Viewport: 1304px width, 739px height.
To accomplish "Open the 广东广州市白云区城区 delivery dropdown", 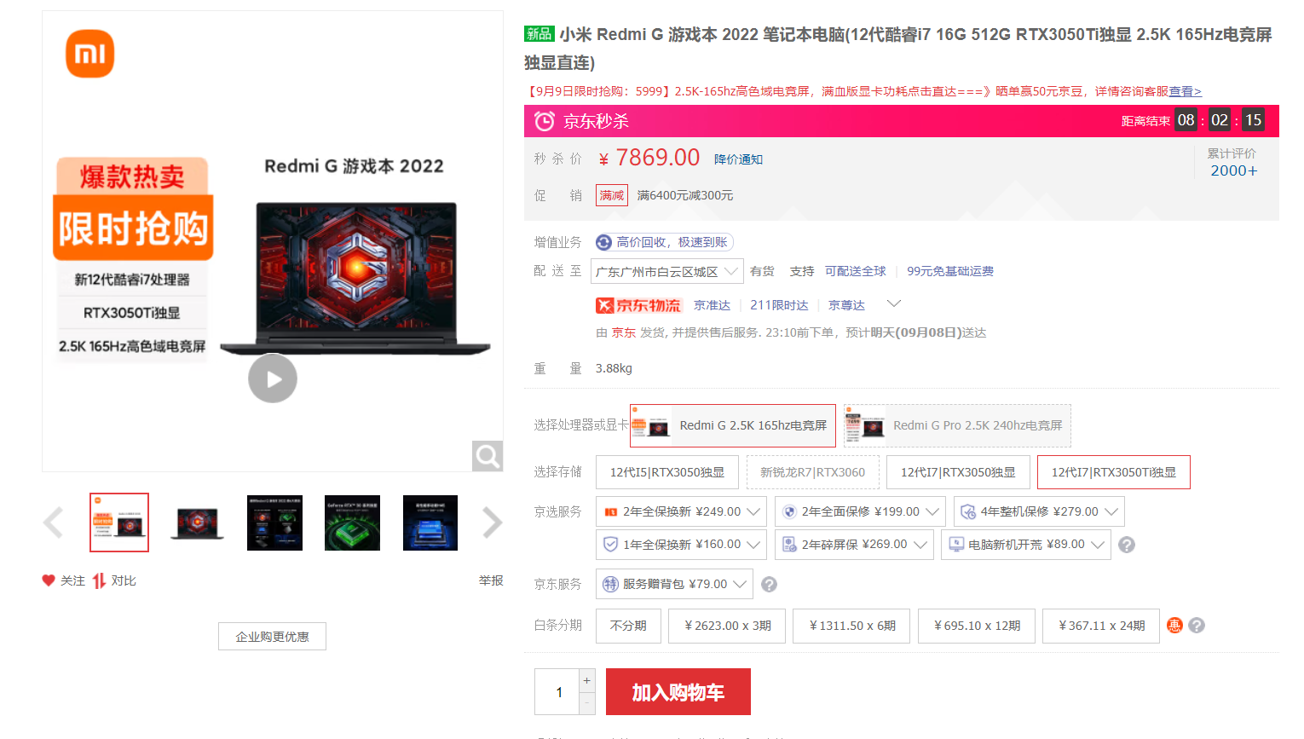I will click(667, 272).
